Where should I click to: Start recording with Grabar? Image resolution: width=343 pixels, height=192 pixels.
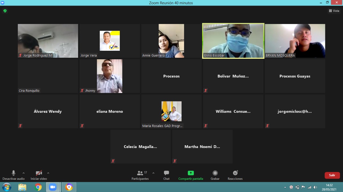[x=215, y=173]
